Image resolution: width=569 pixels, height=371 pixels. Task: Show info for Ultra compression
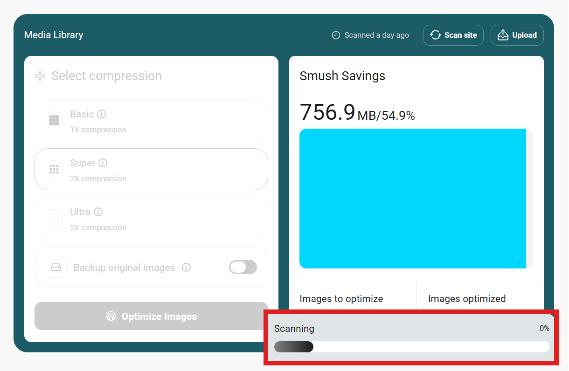click(98, 212)
